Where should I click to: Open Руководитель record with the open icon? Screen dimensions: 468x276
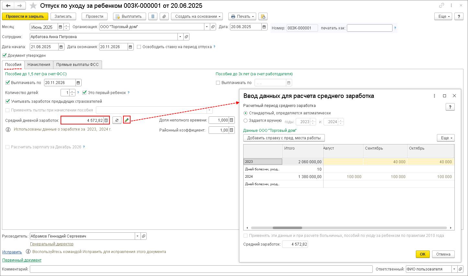pos(144,236)
